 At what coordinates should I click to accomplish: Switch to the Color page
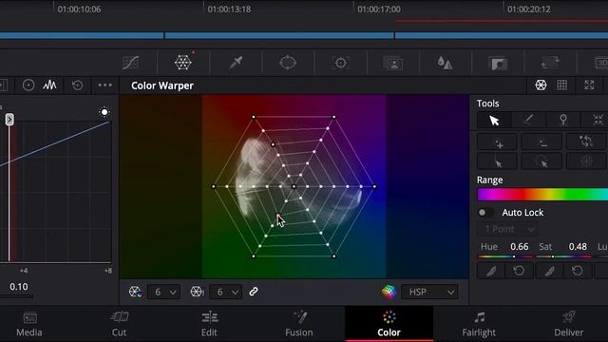coord(389,324)
